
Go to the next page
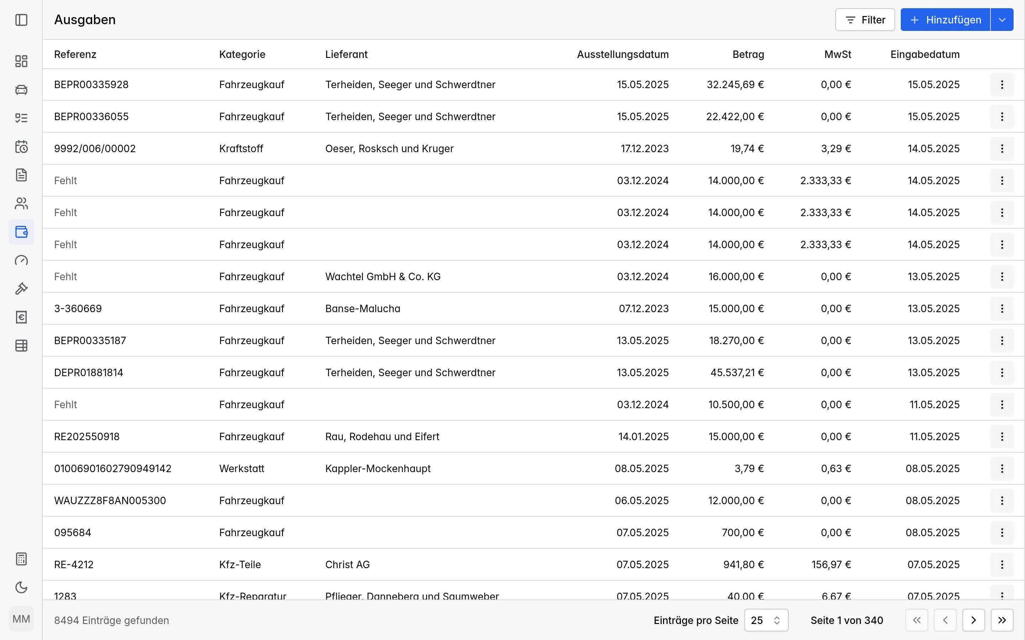[974, 620]
